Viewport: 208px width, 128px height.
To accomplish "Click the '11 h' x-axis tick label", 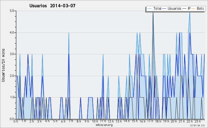I will point(103,121).
